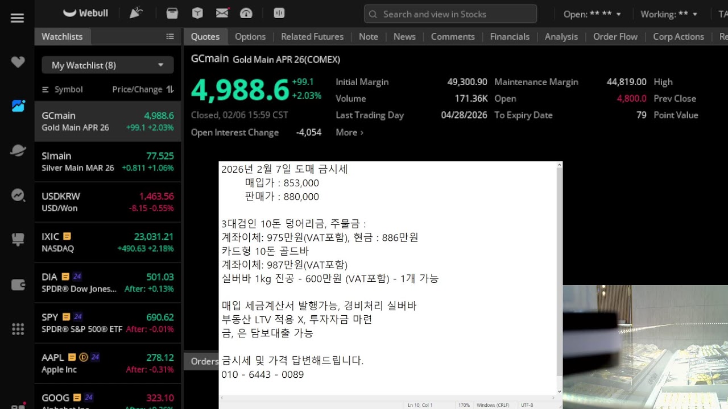Select the SImain Silver Main row
This screenshot has height=409, width=728.
coord(107,161)
